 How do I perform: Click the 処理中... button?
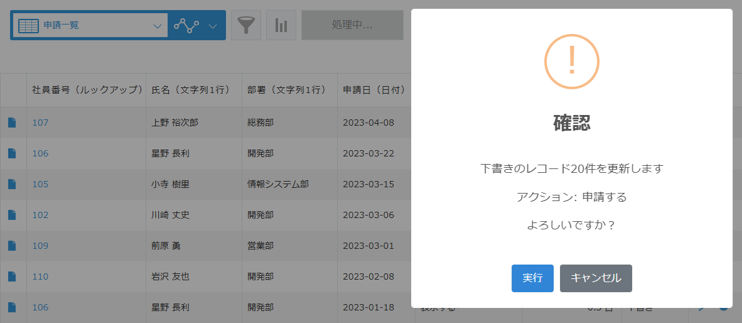point(353,25)
